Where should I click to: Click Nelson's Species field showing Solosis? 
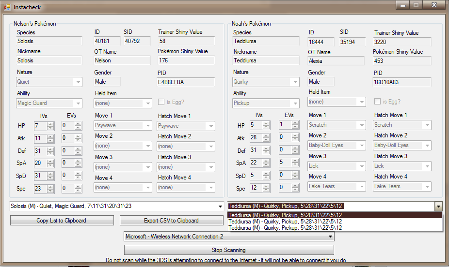49,42
